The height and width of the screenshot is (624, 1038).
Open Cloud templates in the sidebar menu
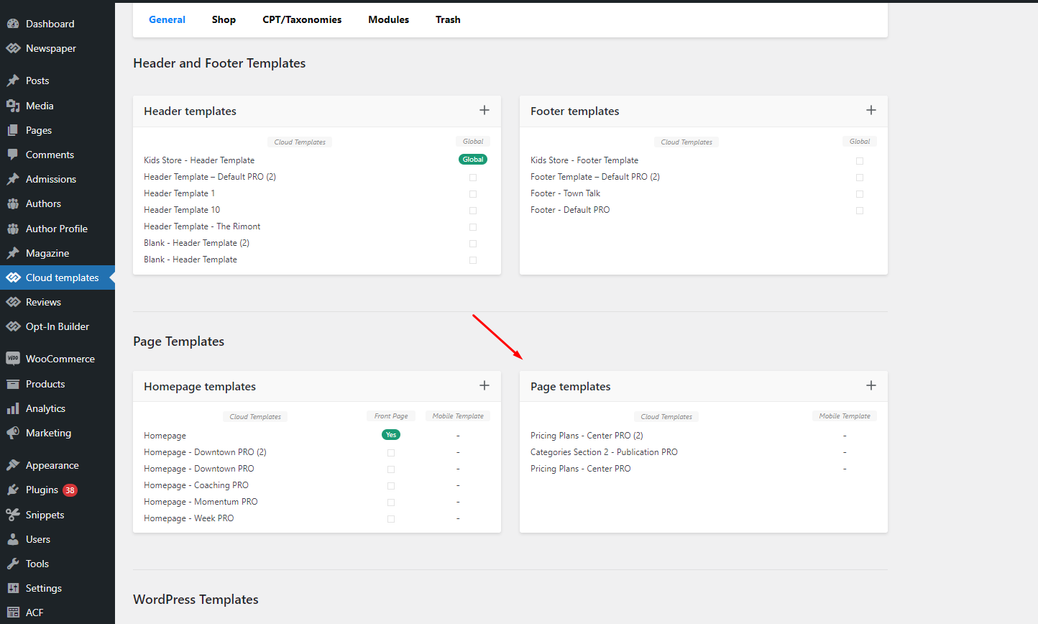pos(58,277)
